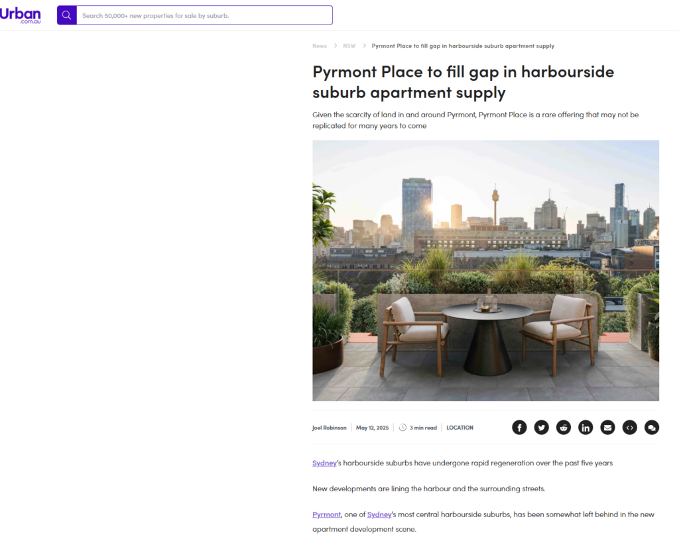Image resolution: width=679 pixels, height=539 pixels.
Task: Click the clock icon beside 3 min read
Action: click(402, 428)
